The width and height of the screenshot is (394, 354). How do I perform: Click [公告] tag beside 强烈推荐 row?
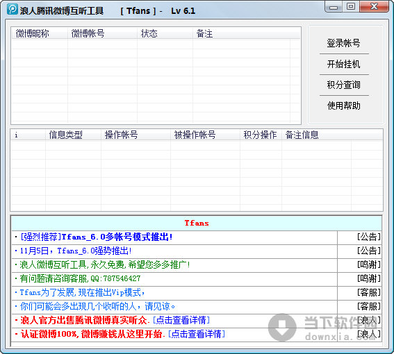(369, 237)
